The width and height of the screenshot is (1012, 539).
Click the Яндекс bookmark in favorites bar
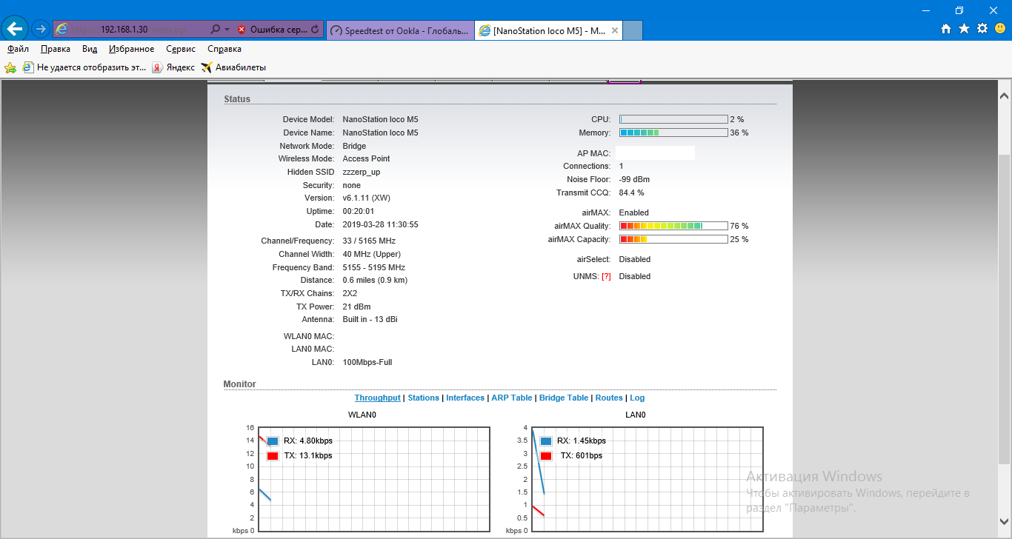(x=173, y=67)
